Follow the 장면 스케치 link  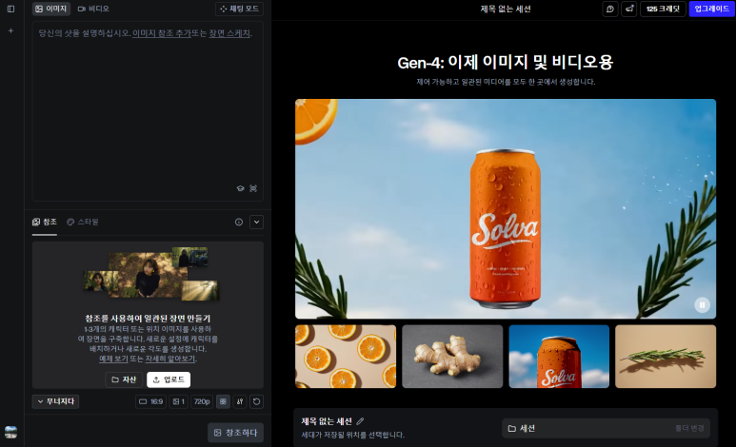pos(229,33)
